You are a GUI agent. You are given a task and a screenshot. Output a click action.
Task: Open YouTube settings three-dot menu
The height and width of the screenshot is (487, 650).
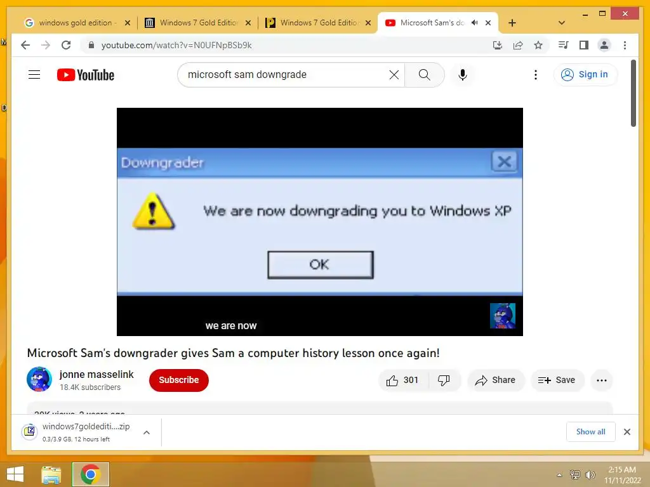tap(536, 75)
